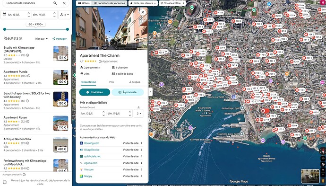326x186 pixels.
Task: Zoom in with the plus button
Action: [x=323, y=170]
